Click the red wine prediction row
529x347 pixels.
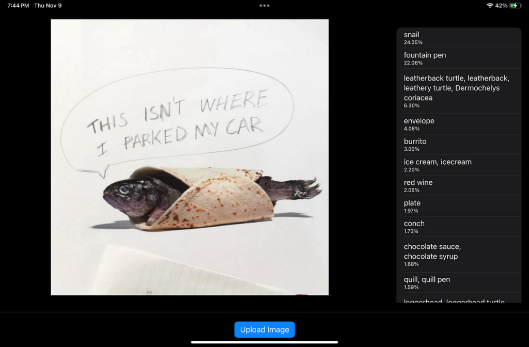coord(459,186)
